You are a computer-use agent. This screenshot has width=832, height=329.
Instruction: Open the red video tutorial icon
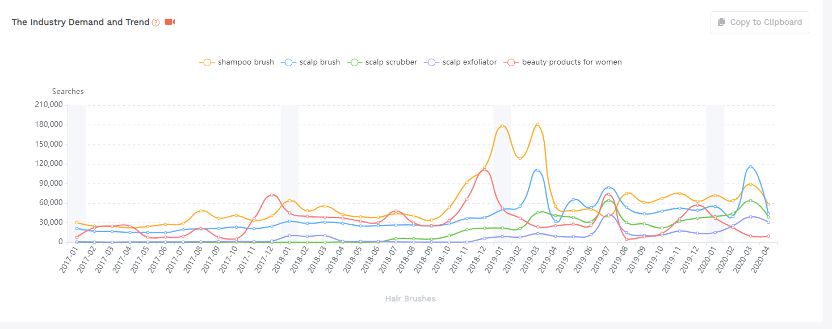170,22
